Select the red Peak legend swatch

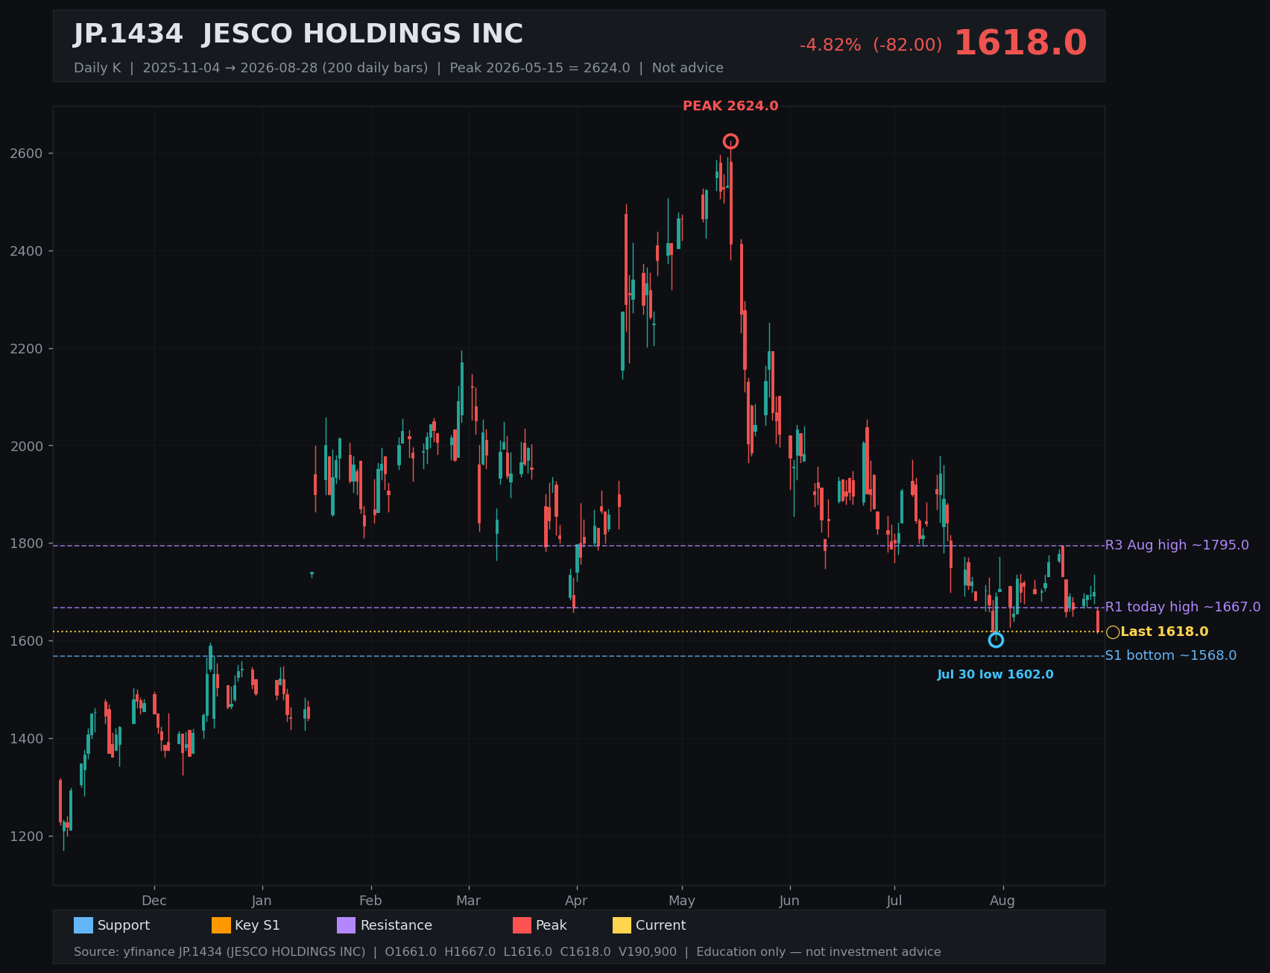[x=522, y=925]
